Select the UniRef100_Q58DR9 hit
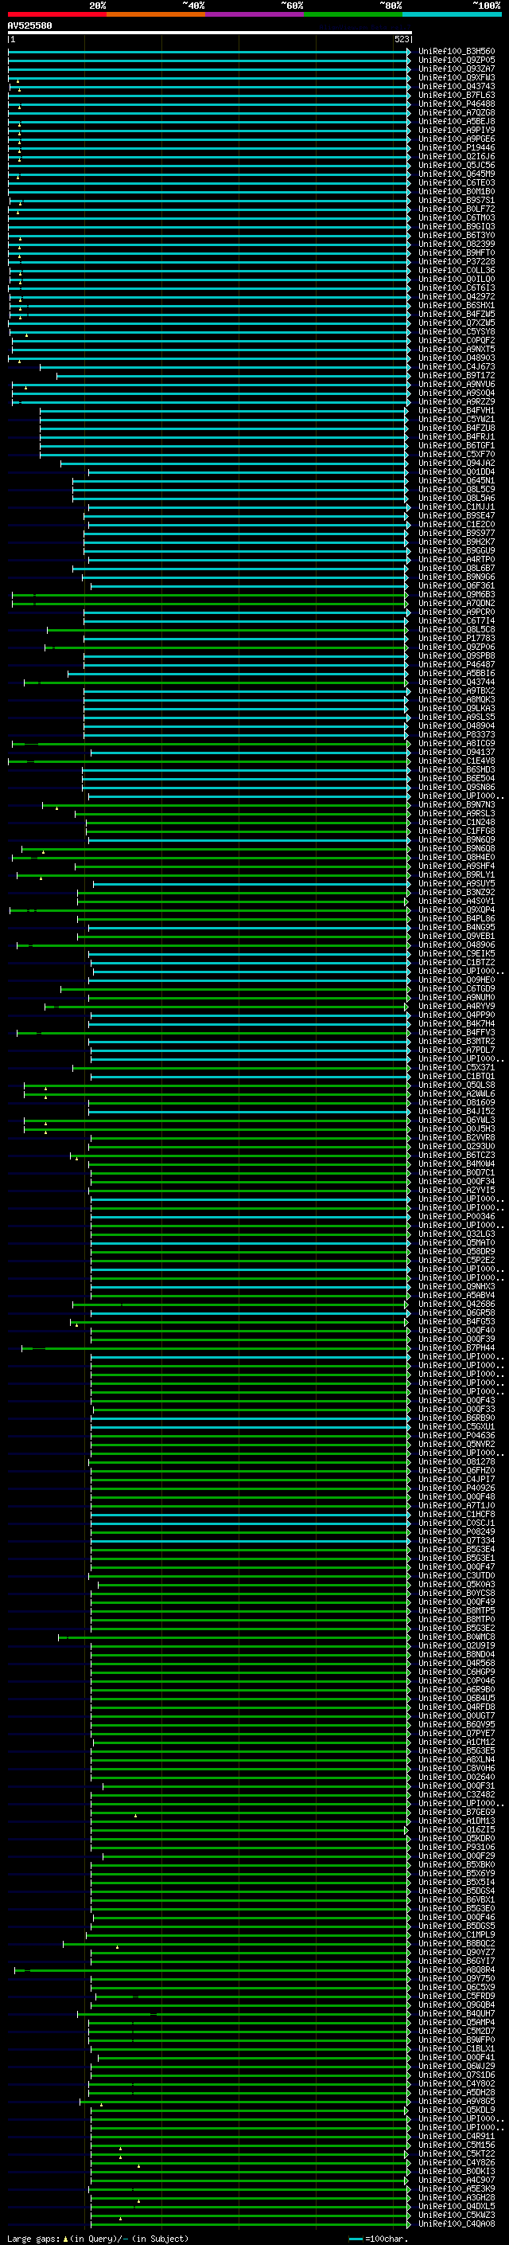The width and height of the screenshot is (509, 2245). [456, 1251]
